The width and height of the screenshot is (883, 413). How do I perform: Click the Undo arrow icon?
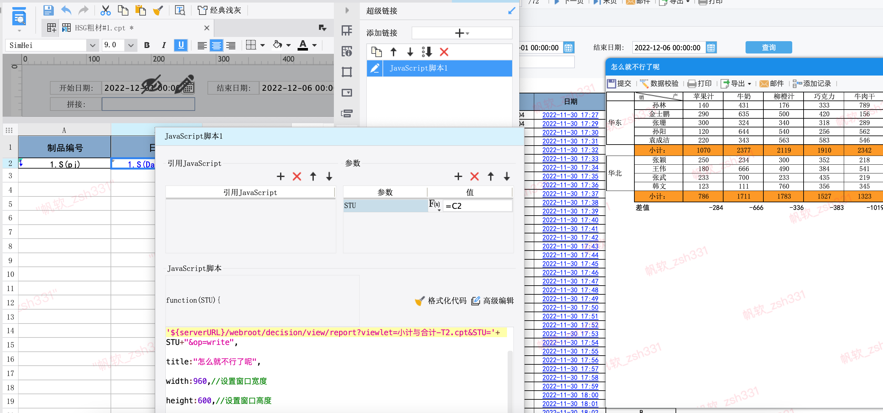(x=66, y=10)
